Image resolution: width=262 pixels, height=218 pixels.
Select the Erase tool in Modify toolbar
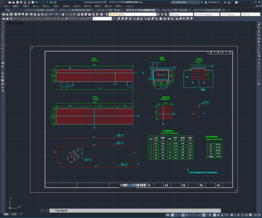click(x=259, y=25)
